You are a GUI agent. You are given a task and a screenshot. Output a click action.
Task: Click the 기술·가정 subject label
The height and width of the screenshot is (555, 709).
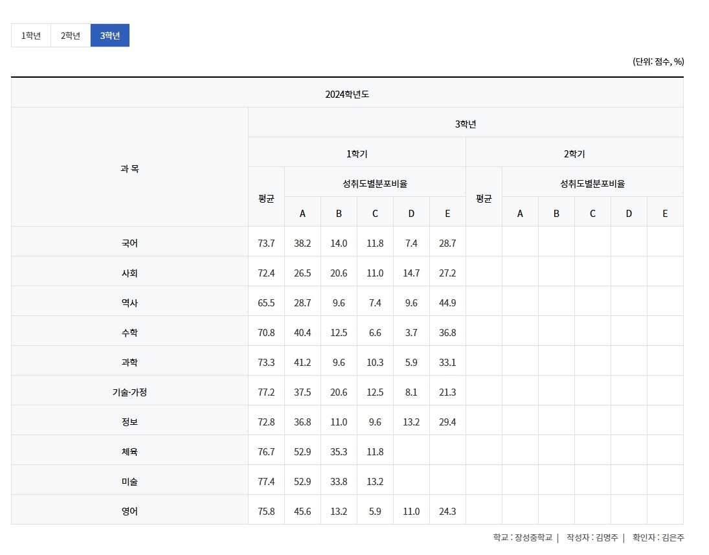(x=129, y=392)
